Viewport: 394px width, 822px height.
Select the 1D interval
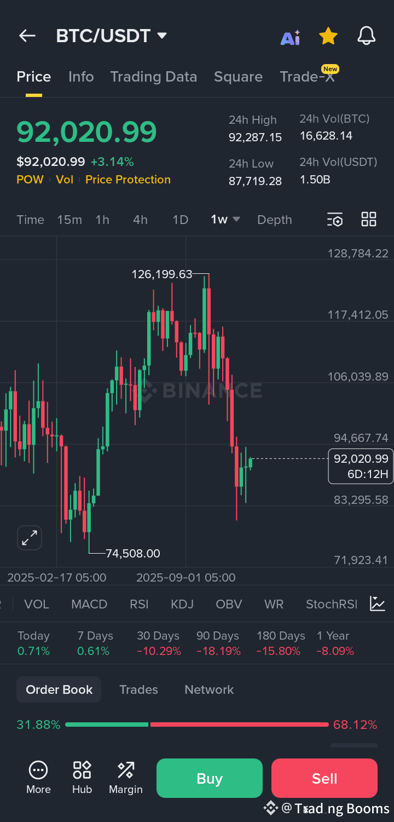pyautogui.click(x=180, y=220)
